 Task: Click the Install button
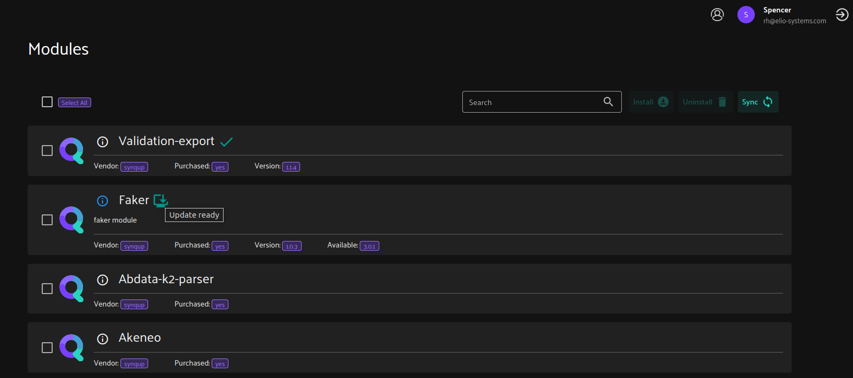click(651, 102)
